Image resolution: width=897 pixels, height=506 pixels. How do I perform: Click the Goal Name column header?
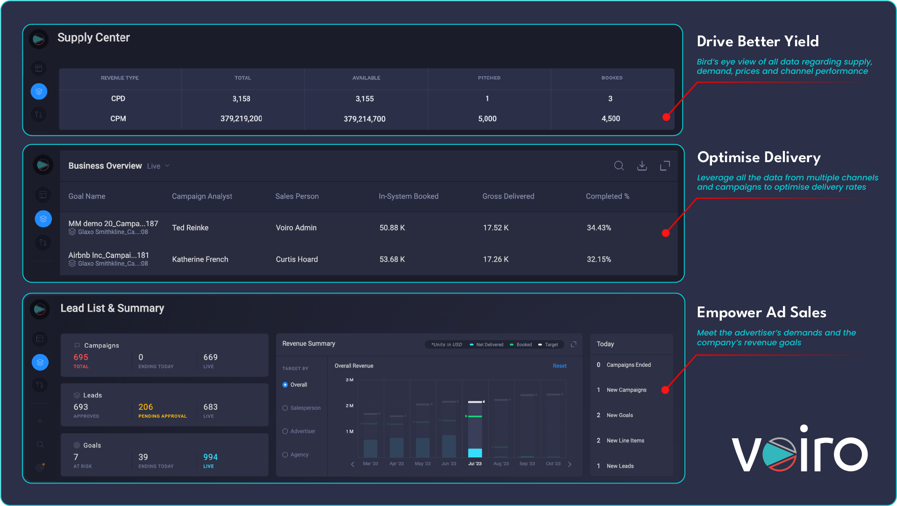tap(87, 196)
